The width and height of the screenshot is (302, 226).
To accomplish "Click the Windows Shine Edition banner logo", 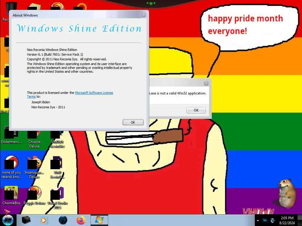I will tap(79, 29).
